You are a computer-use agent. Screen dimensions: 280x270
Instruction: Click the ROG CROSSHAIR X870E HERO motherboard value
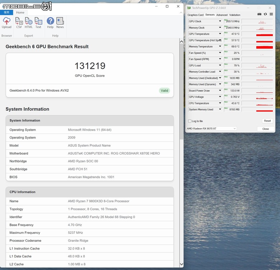pos(114,153)
